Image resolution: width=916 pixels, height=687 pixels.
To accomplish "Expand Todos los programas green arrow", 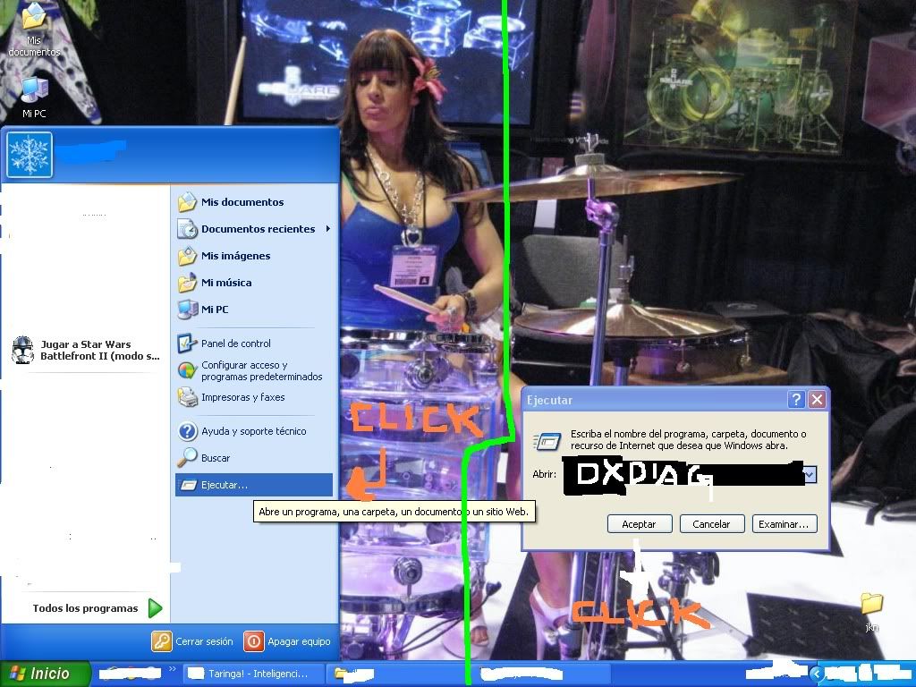I will pyautogui.click(x=155, y=608).
